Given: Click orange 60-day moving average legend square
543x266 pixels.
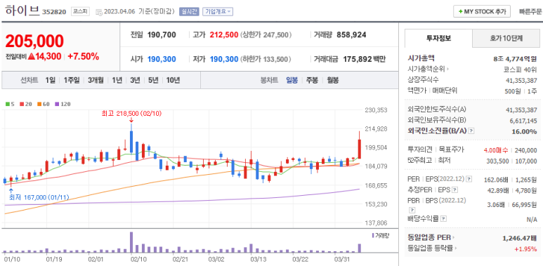Looking at the screenshot, I should coord(39,103).
